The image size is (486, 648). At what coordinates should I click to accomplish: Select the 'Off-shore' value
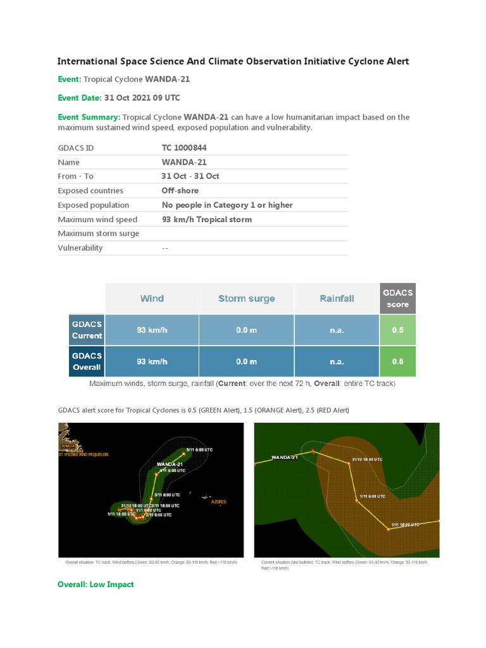(x=180, y=190)
